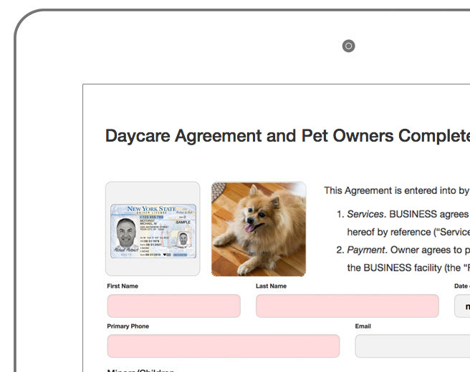Click the First Name input field

coord(173,305)
